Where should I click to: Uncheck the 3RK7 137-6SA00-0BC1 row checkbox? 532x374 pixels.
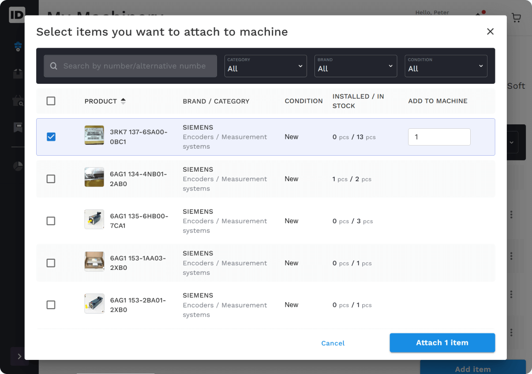pyautogui.click(x=51, y=137)
